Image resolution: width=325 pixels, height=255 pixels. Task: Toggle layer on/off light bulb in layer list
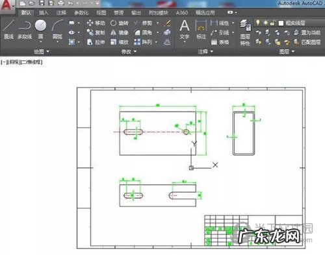point(257,23)
